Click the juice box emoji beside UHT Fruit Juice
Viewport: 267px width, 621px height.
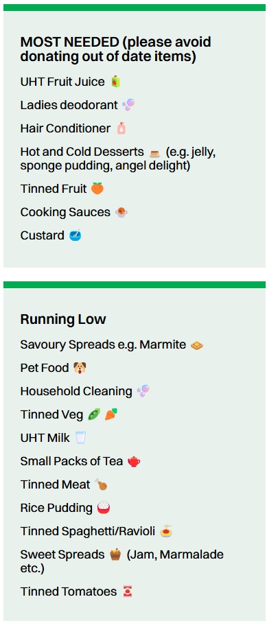click(115, 82)
